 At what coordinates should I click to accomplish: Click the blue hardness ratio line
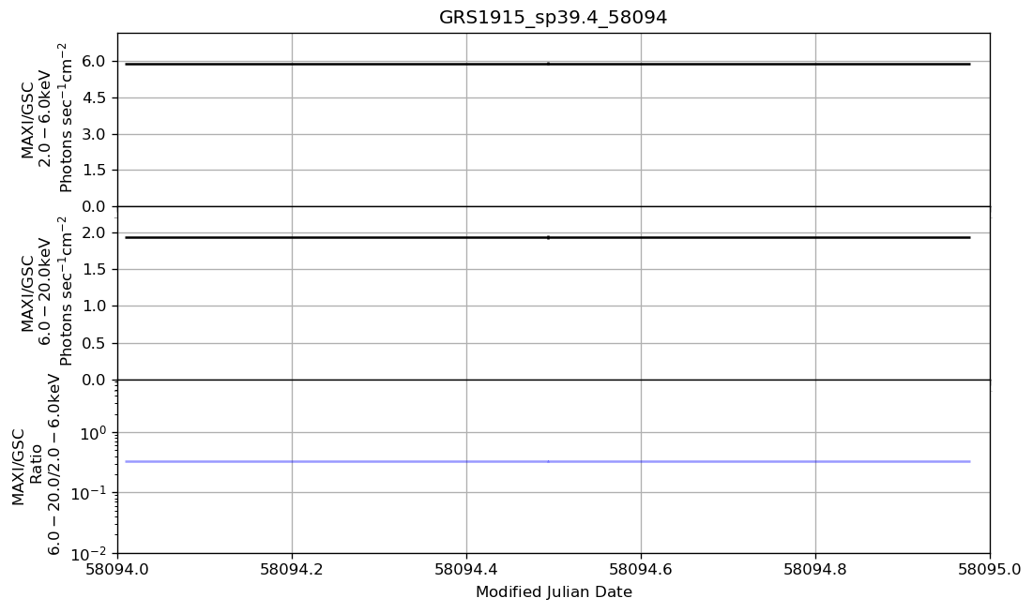pos(547,461)
